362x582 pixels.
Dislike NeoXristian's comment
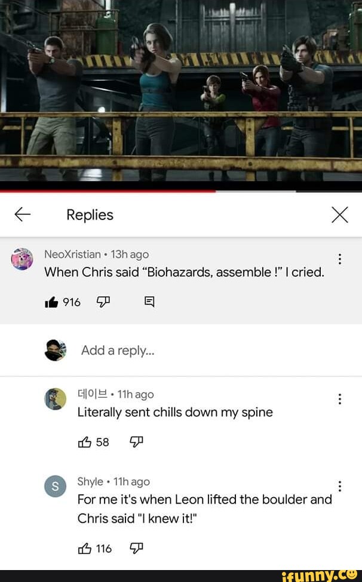coord(103,301)
